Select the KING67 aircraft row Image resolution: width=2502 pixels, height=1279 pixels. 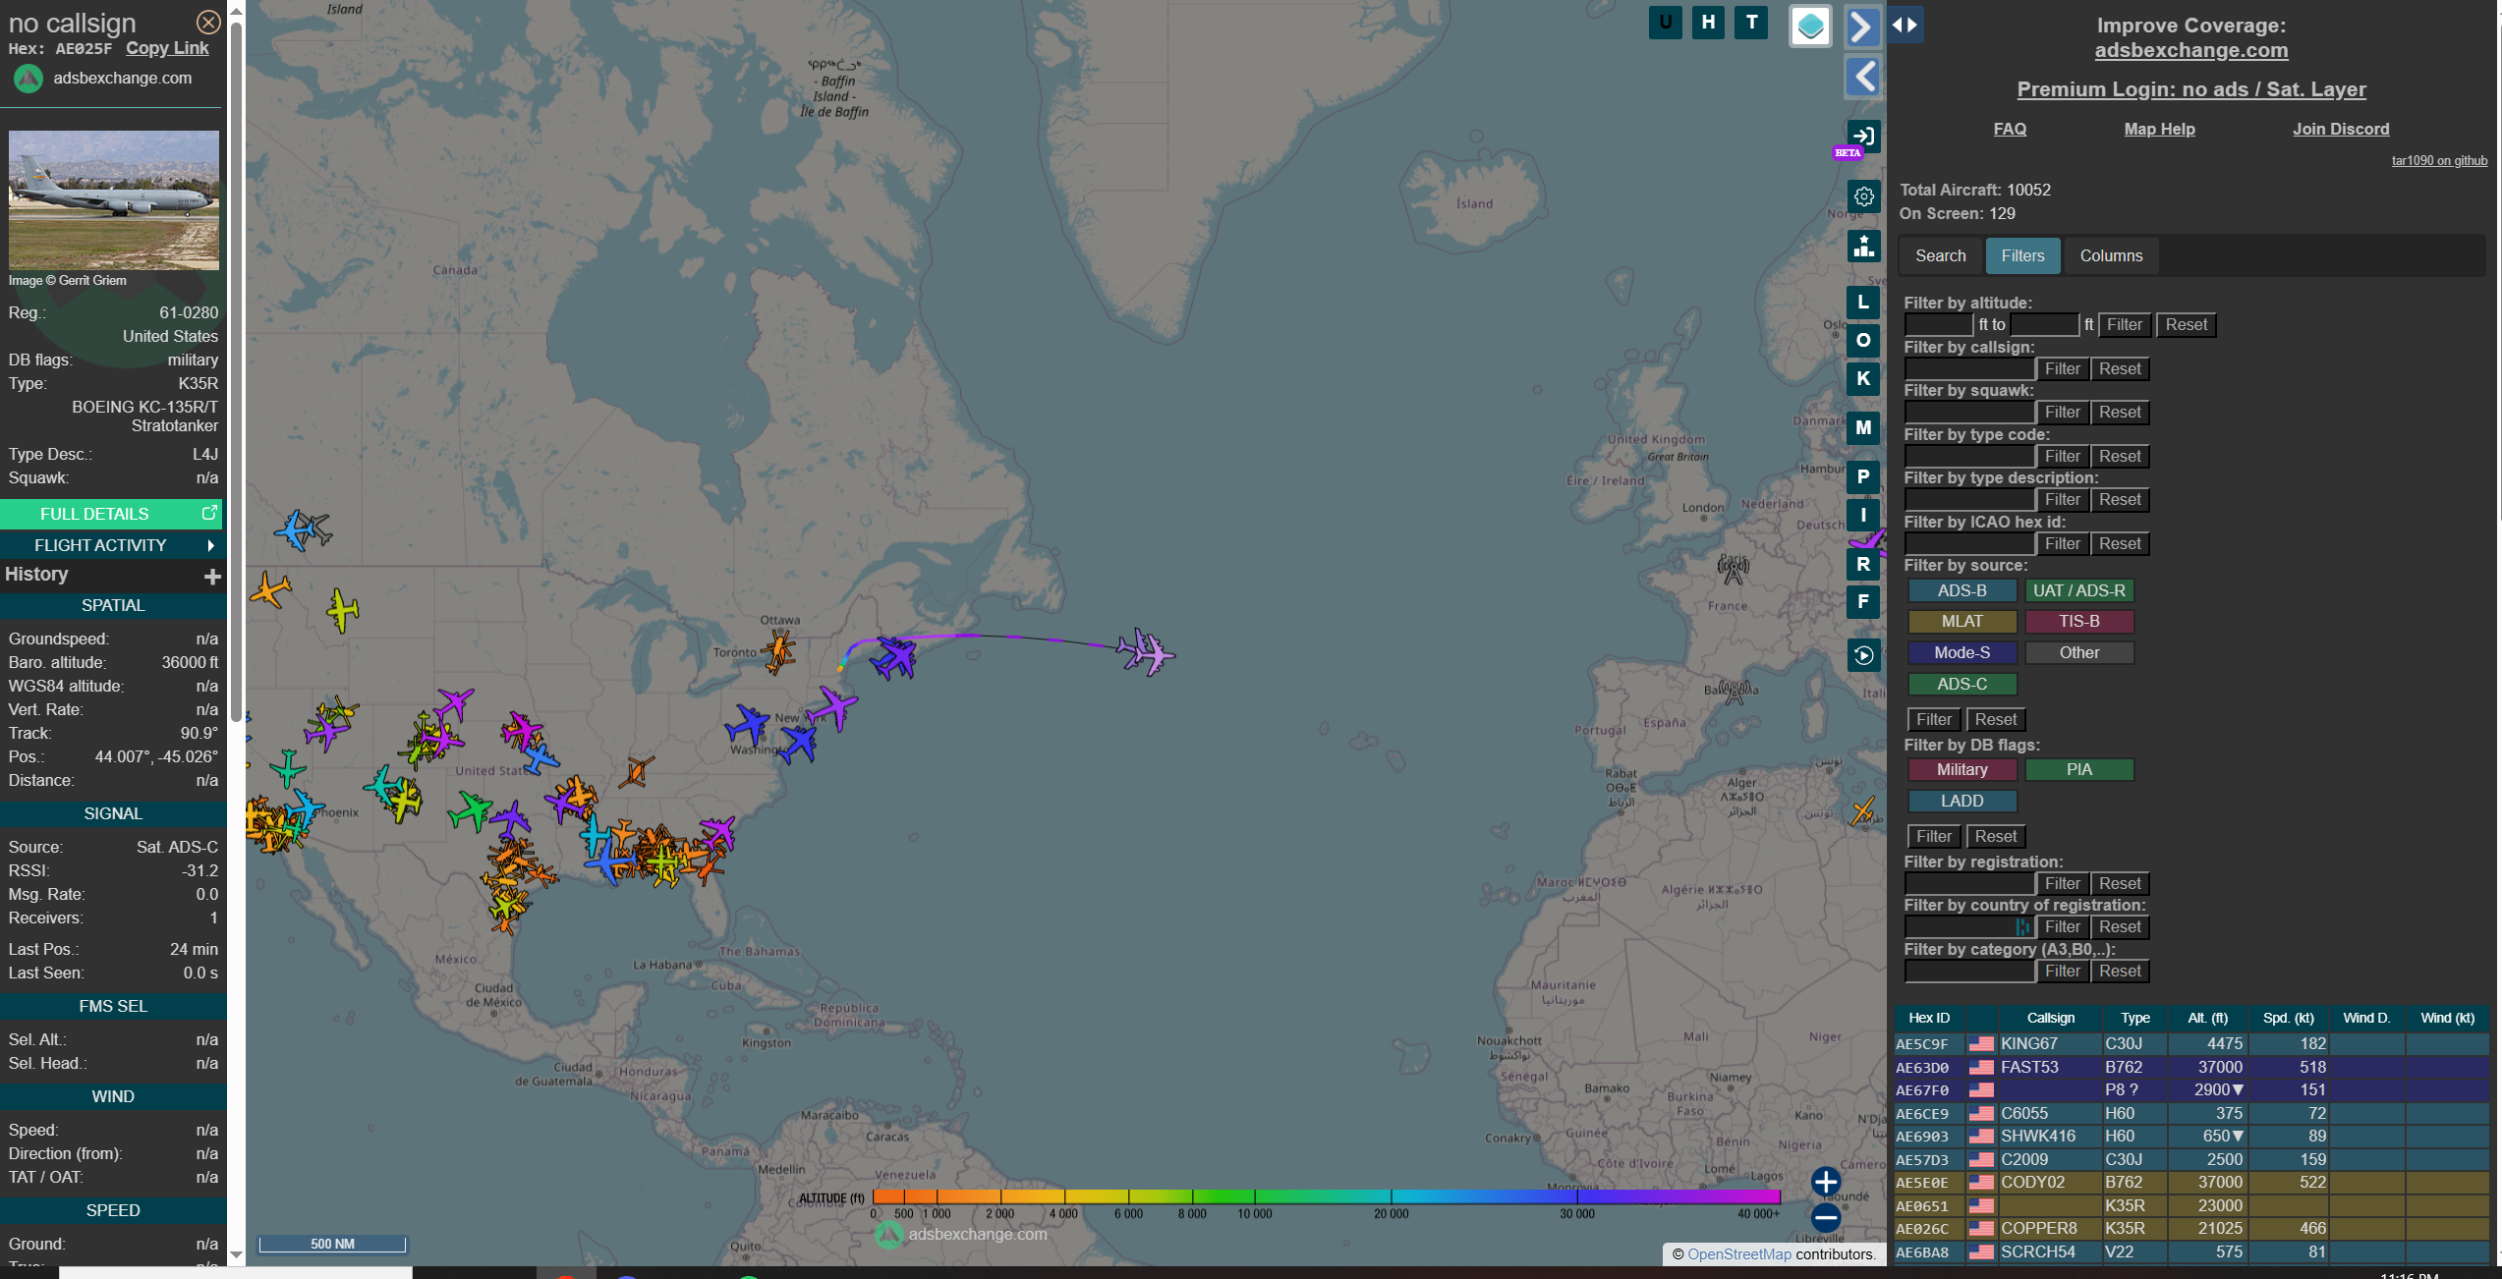click(x=2191, y=1044)
